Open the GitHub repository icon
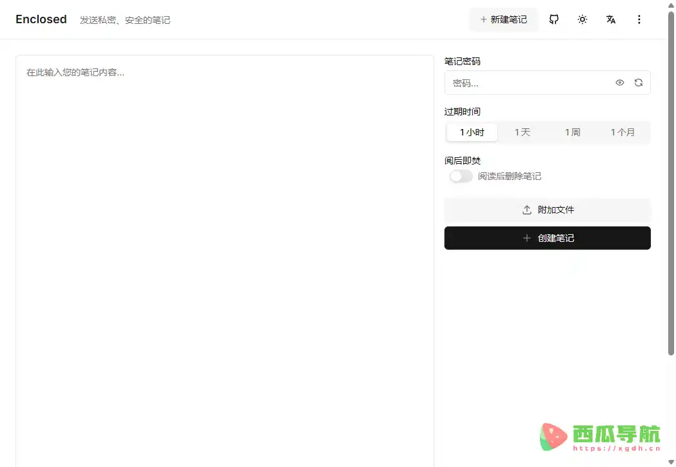Viewport: 676px width, 467px height. point(554,19)
